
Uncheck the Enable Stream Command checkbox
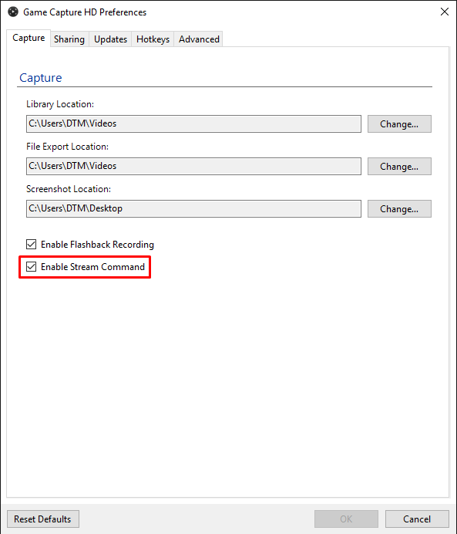click(x=32, y=267)
